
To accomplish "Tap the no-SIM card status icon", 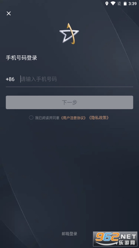I will click(119, 4).
